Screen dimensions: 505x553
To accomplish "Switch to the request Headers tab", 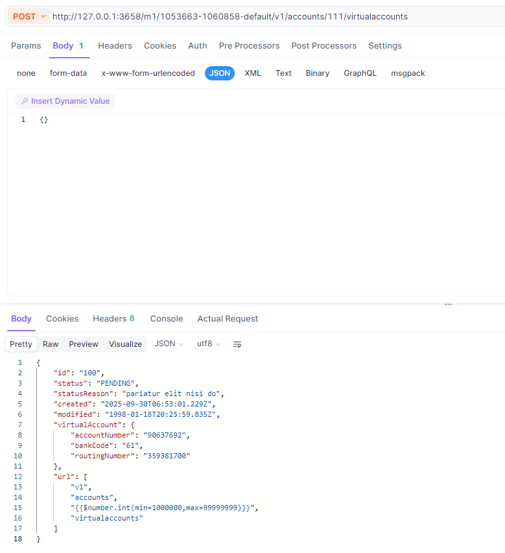I will click(x=115, y=46).
